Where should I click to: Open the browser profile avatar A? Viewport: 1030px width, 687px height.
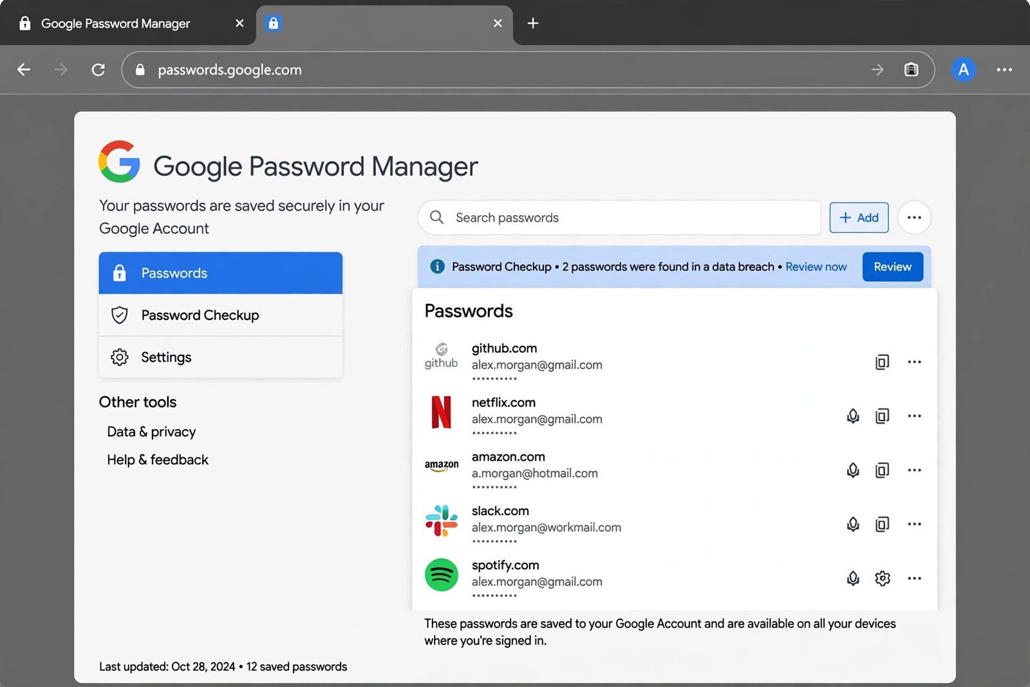point(963,70)
